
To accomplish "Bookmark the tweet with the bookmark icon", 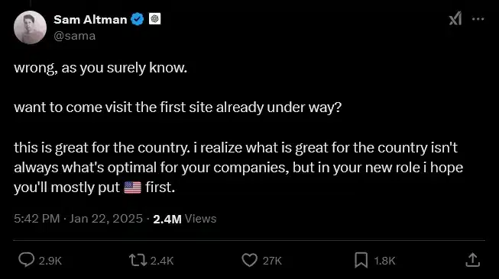I will click(361, 260).
